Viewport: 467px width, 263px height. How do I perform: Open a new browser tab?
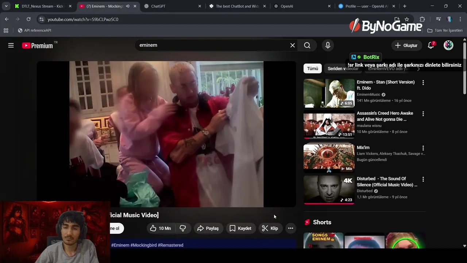(405, 6)
